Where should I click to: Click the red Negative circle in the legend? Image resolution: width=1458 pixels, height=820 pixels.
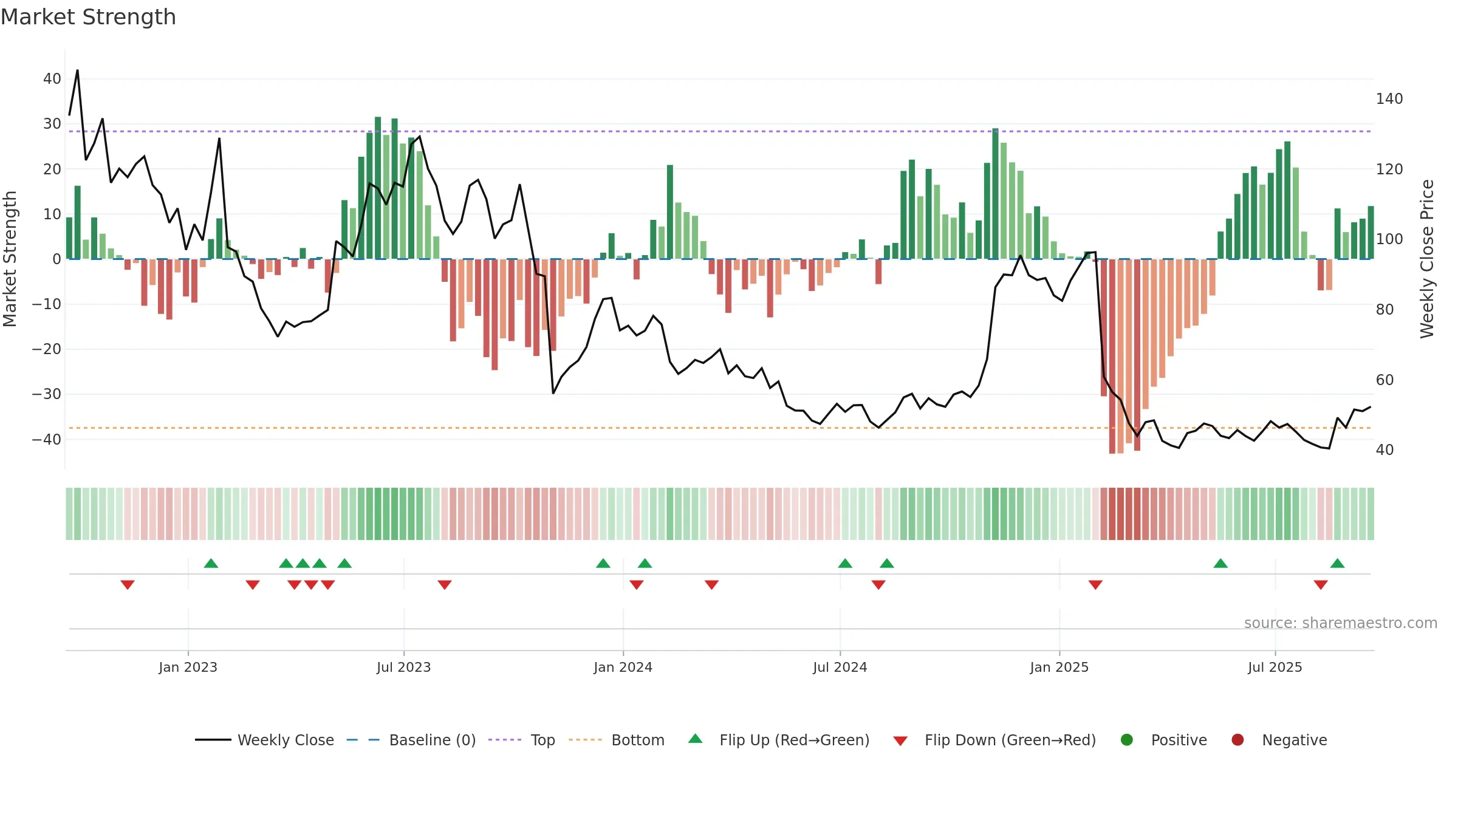coord(1237,740)
